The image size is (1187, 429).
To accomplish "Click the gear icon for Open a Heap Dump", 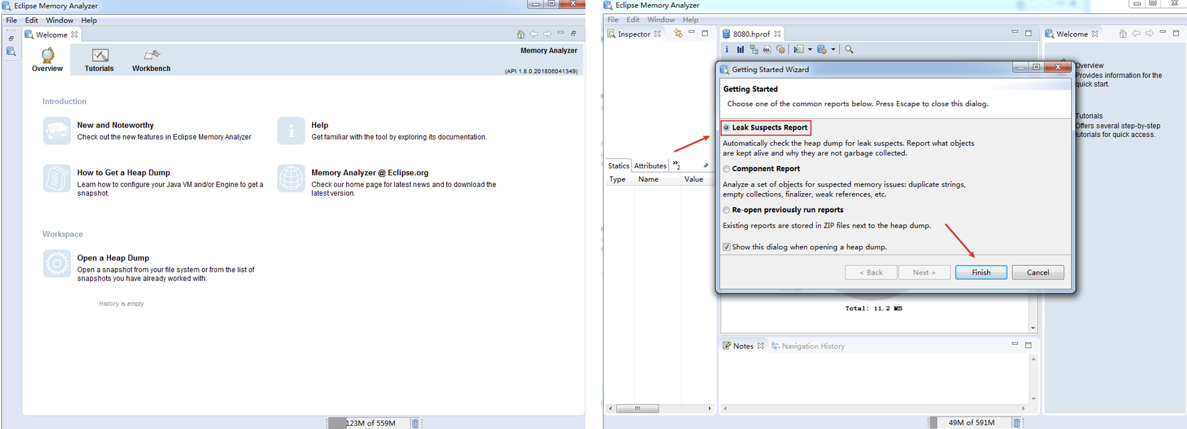I will (57, 263).
